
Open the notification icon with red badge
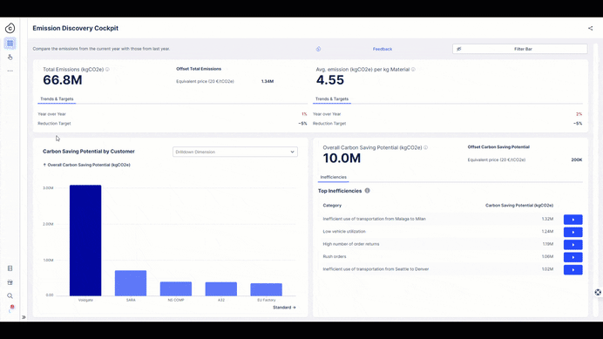(11, 308)
